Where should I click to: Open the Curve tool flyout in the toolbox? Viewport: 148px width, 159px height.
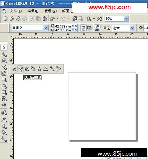pos(4,67)
